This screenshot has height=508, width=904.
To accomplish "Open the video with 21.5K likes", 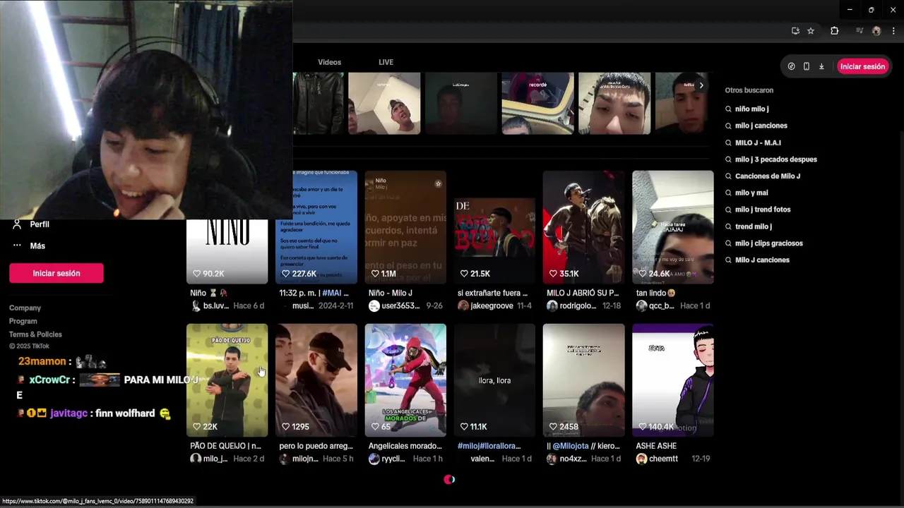I will click(x=494, y=227).
